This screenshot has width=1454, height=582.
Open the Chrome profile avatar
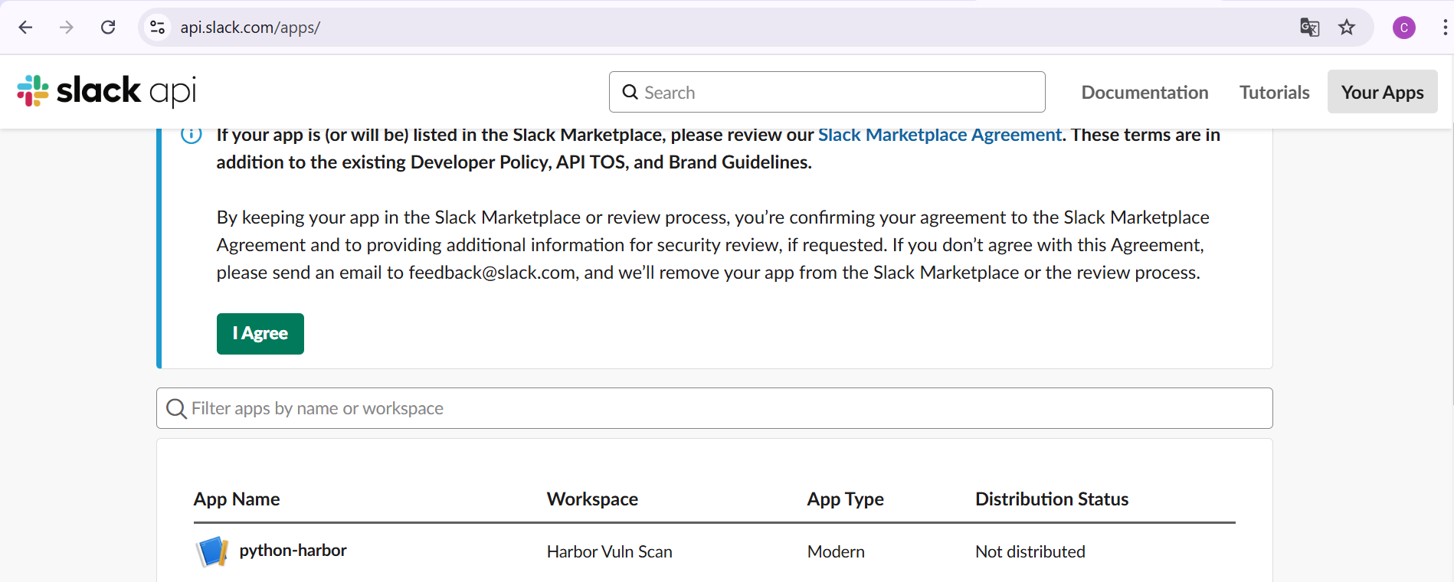pyautogui.click(x=1403, y=28)
